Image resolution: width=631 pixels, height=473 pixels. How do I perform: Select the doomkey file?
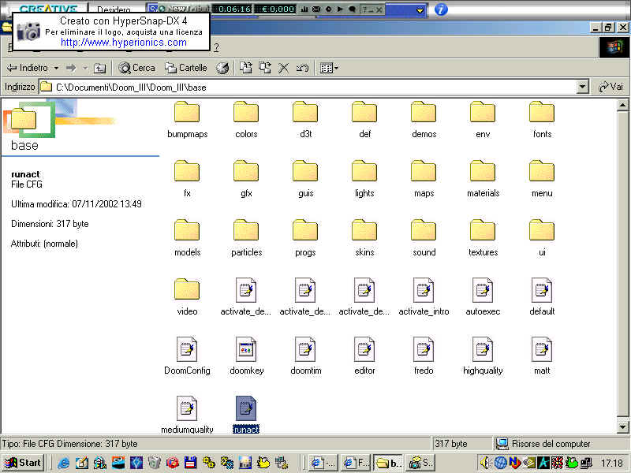(x=246, y=356)
